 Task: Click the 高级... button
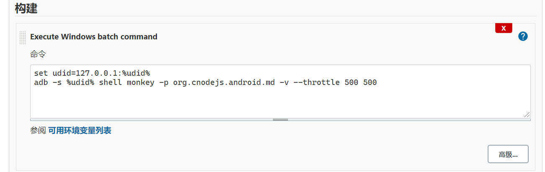tap(508, 154)
